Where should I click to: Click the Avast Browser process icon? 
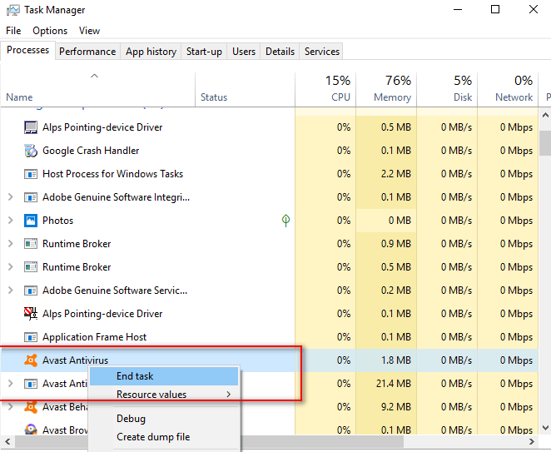pyautogui.click(x=31, y=430)
